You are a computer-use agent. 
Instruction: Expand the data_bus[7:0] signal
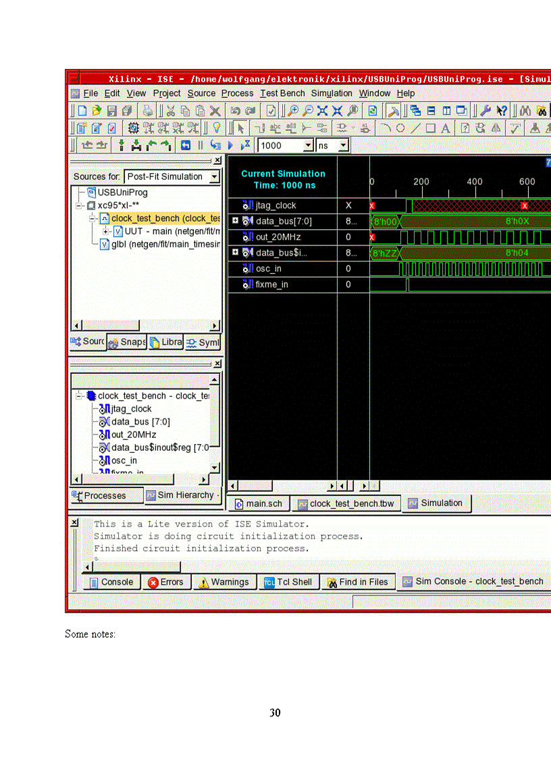pos(235,221)
